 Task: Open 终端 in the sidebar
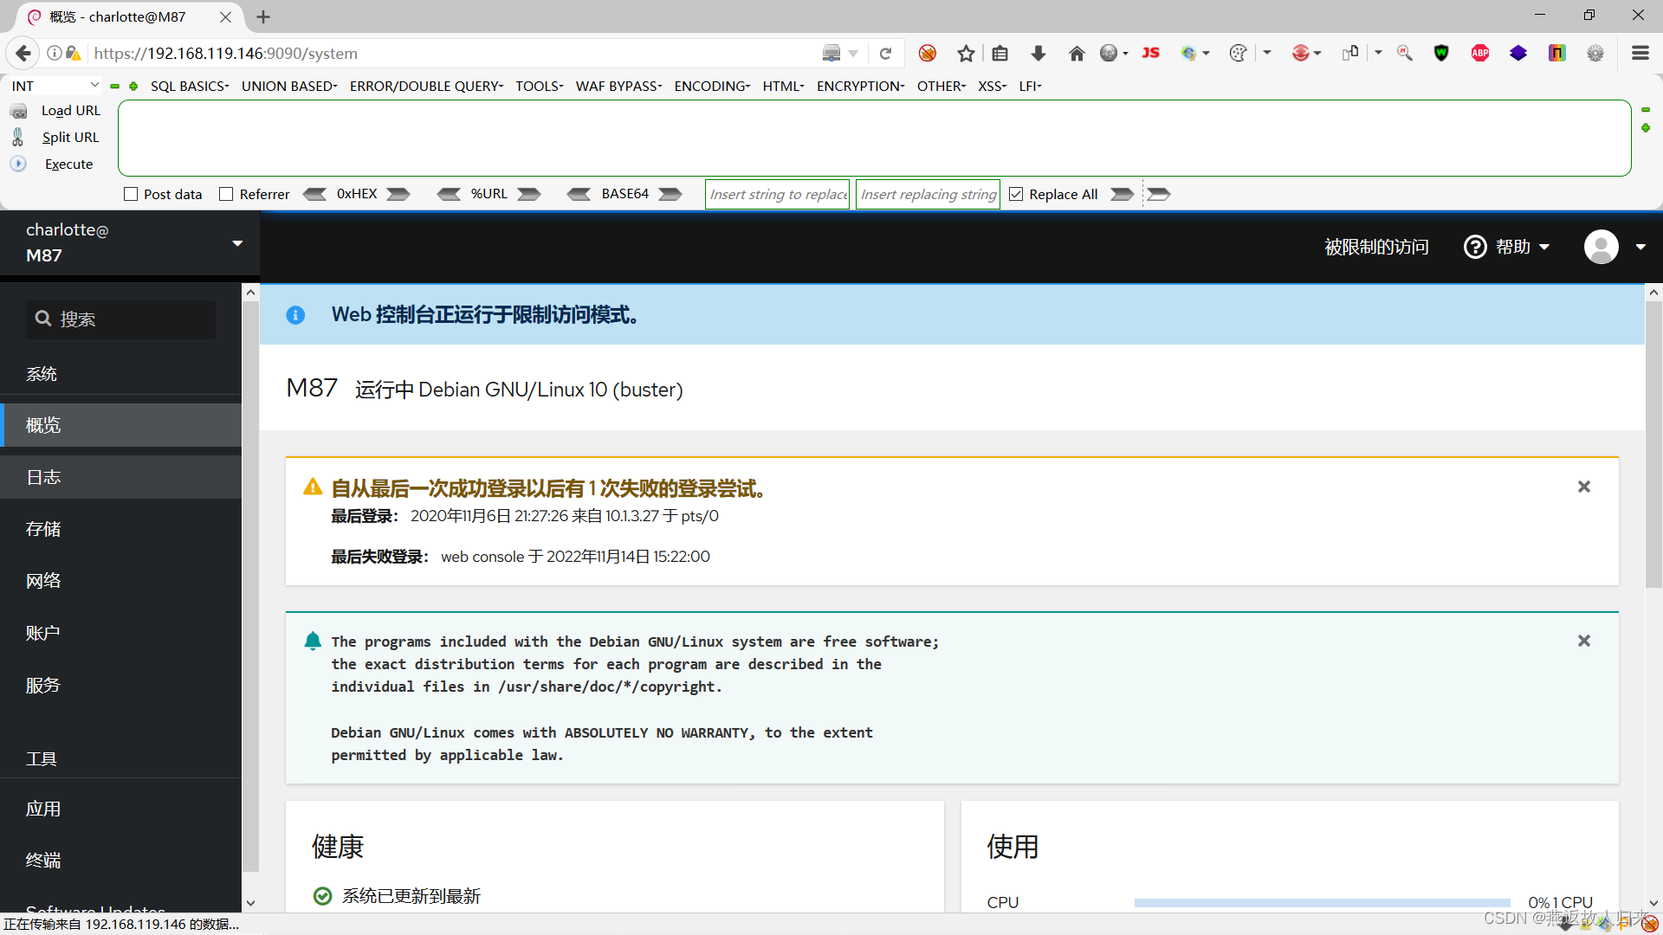(x=121, y=860)
